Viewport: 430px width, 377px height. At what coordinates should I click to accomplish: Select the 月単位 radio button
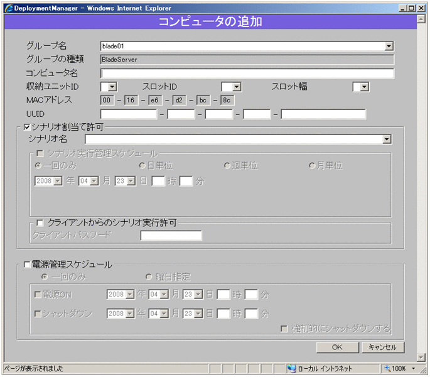tap(312, 166)
